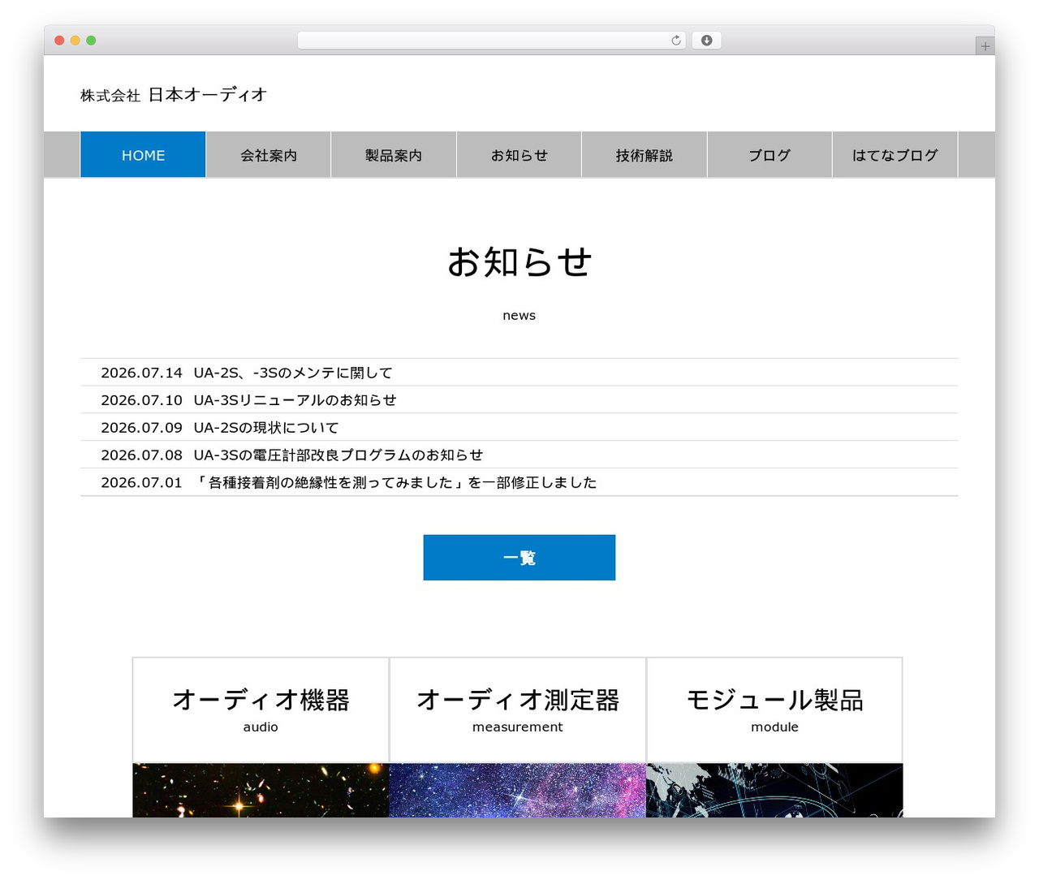Close the window with the red button

pos(59,41)
